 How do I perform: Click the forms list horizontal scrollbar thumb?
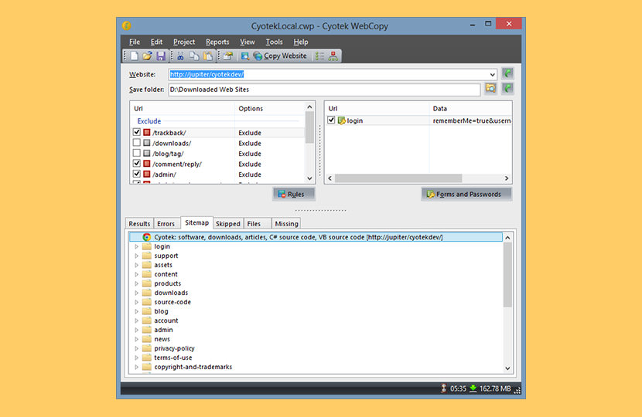pyautogui.click(x=398, y=178)
